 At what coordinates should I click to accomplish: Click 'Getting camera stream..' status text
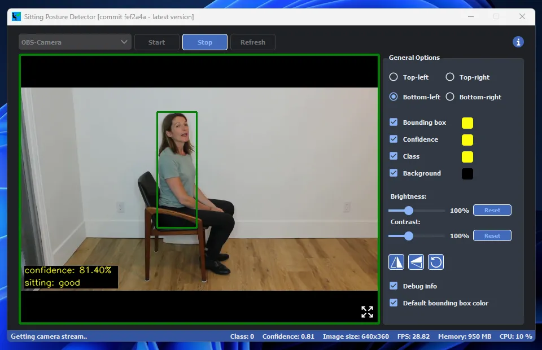point(49,336)
